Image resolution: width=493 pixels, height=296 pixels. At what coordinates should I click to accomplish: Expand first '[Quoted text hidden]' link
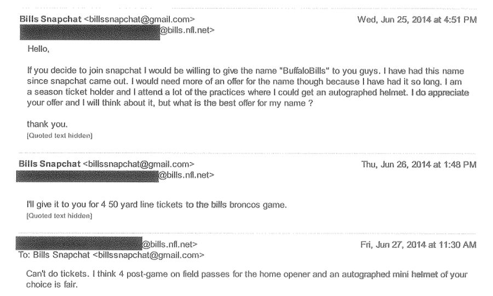pos(60,136)
